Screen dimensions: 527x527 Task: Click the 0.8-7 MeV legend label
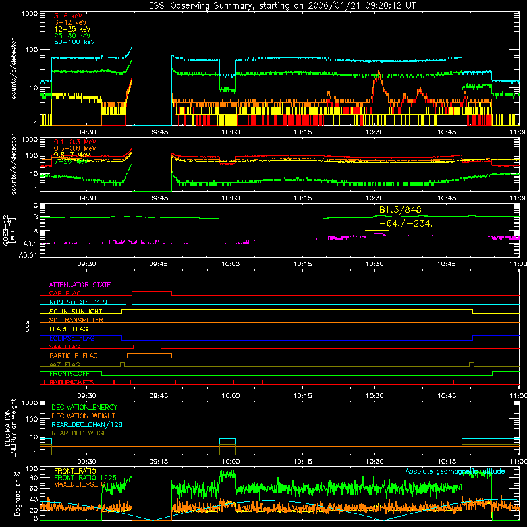click(x=72, y=155)
